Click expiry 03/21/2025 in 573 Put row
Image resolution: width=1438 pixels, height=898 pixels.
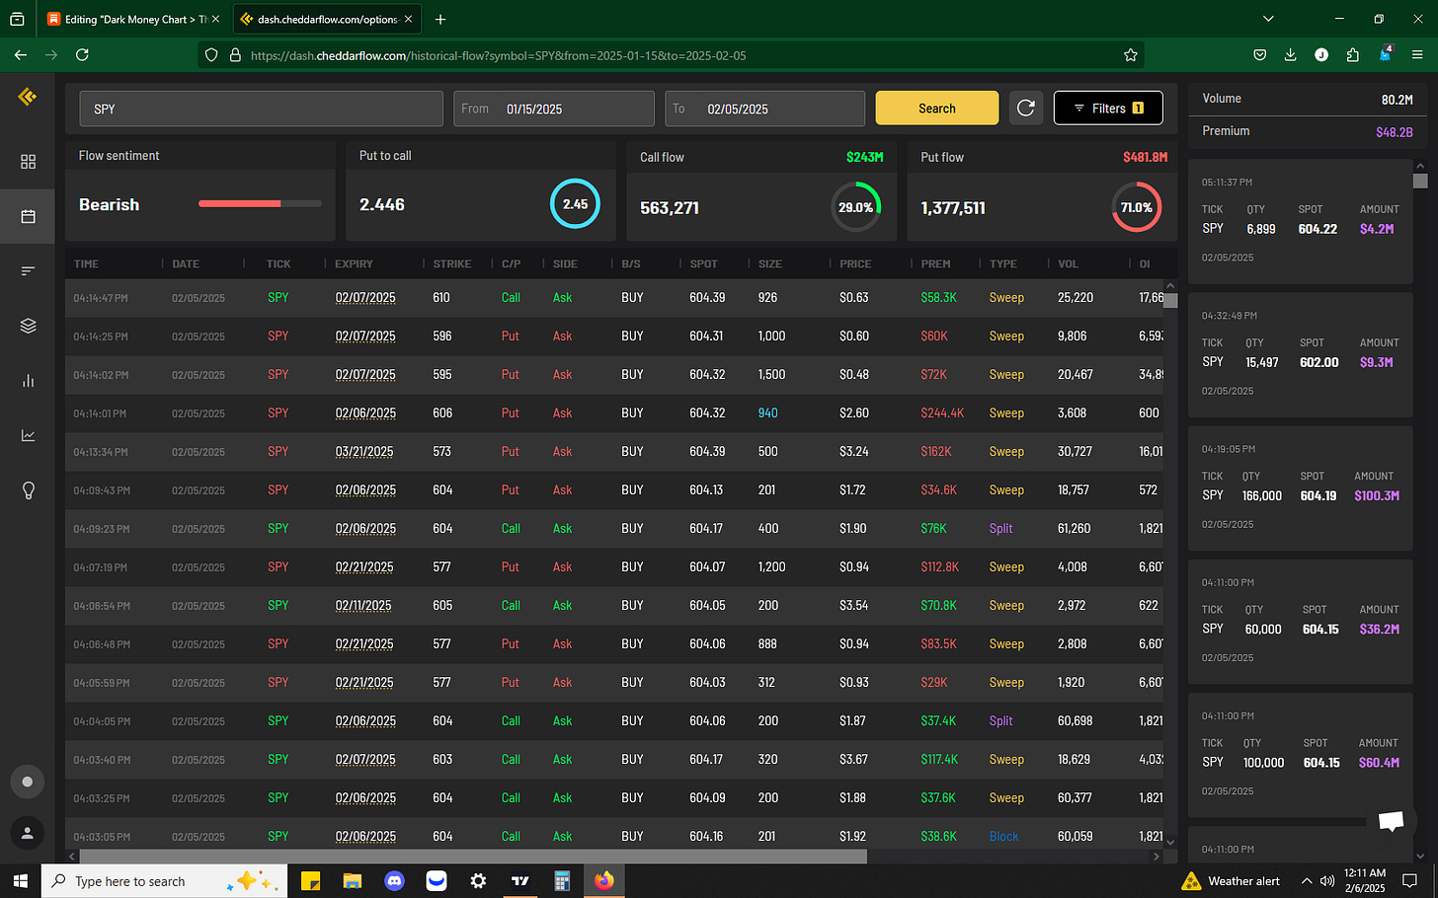pyautogui.click(x=364, y=452)
